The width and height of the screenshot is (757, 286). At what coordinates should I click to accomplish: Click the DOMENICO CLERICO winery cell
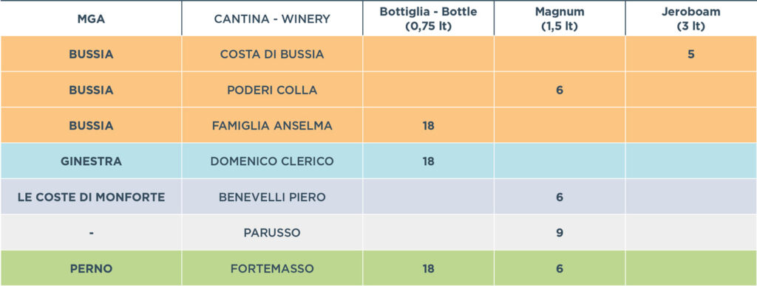click(272, 161)
